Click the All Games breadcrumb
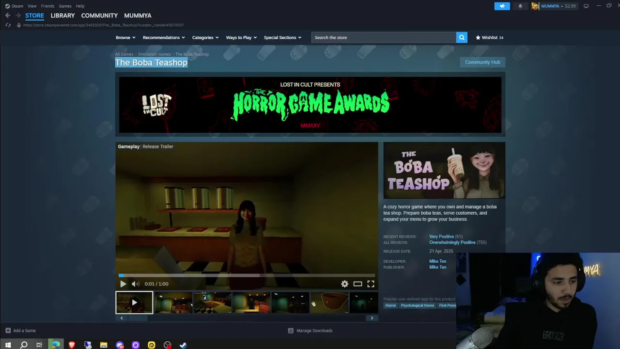The width and height of the screenshot is (620, 349). point(124,54)
